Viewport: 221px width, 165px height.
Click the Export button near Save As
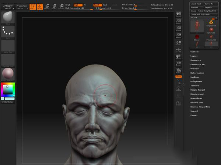(211, 7)
